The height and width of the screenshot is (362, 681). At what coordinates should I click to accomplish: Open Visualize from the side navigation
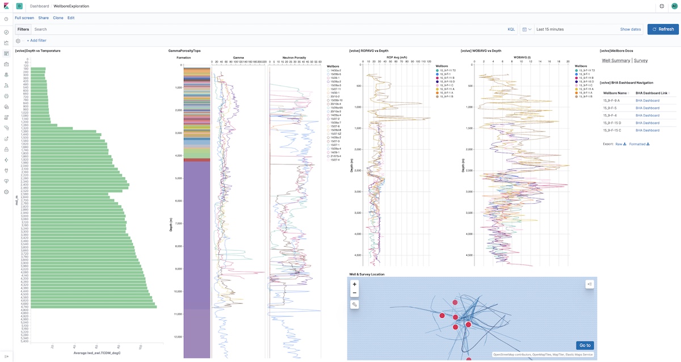[x=6, y=43]
